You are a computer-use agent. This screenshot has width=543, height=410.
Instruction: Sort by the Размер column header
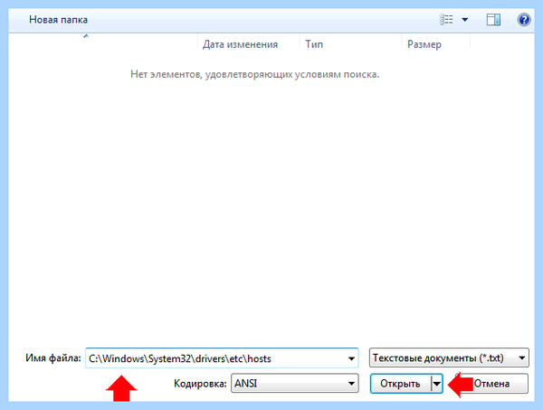coord(435,44)
